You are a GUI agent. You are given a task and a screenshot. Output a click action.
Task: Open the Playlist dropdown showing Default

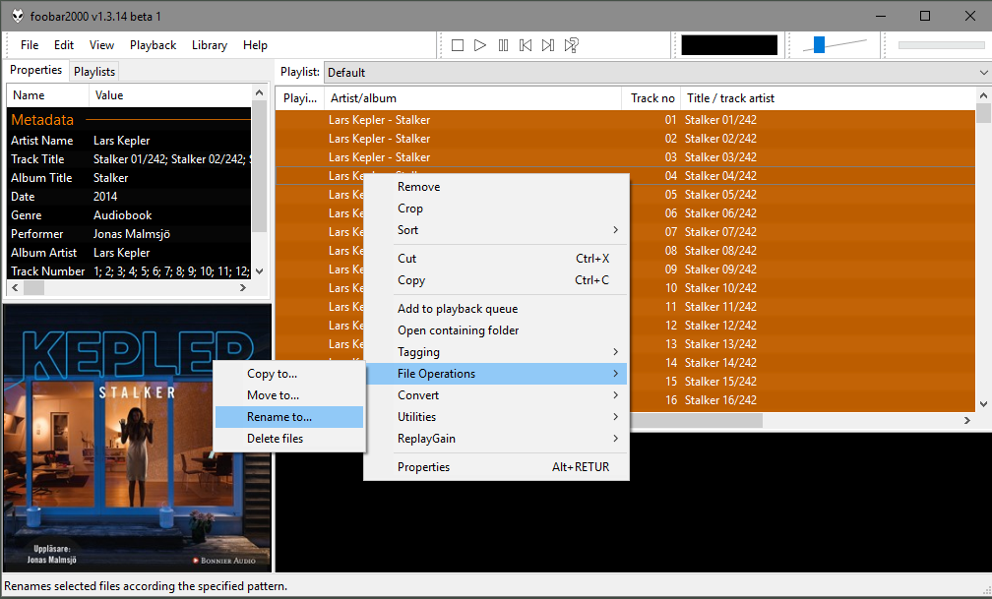pos(656,72)
